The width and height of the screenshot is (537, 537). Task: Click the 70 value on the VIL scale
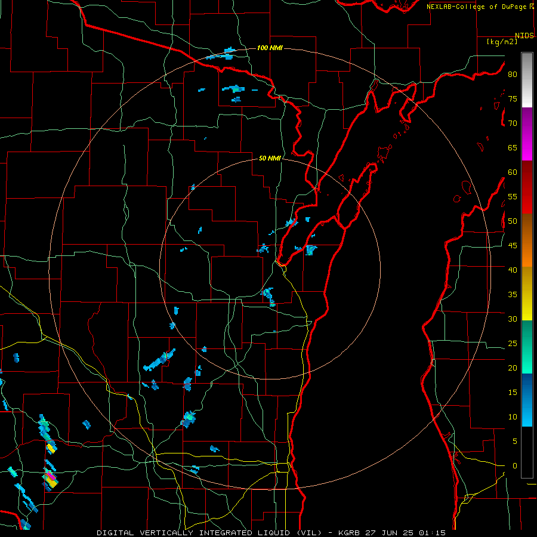pyautogui.click(x=513, y=124)
